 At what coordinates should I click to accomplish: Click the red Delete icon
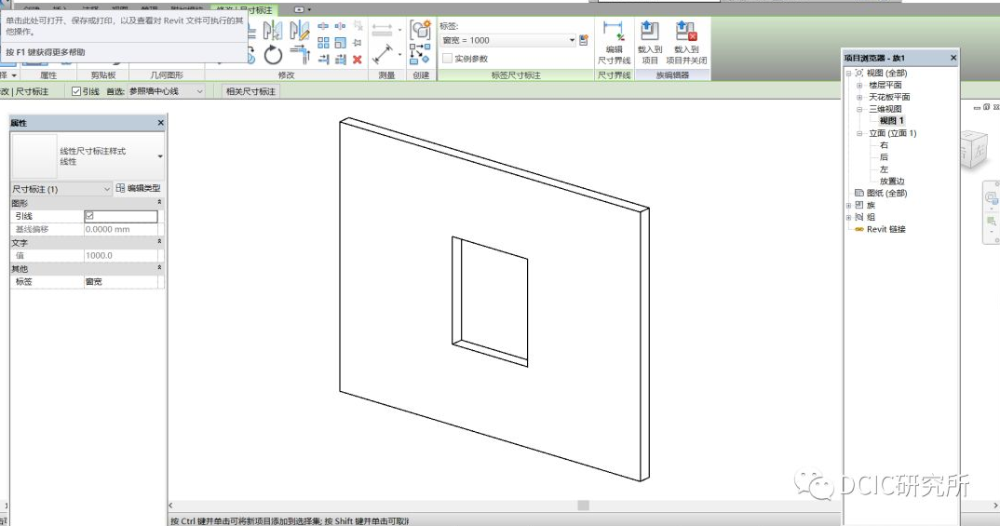point(358,60)
